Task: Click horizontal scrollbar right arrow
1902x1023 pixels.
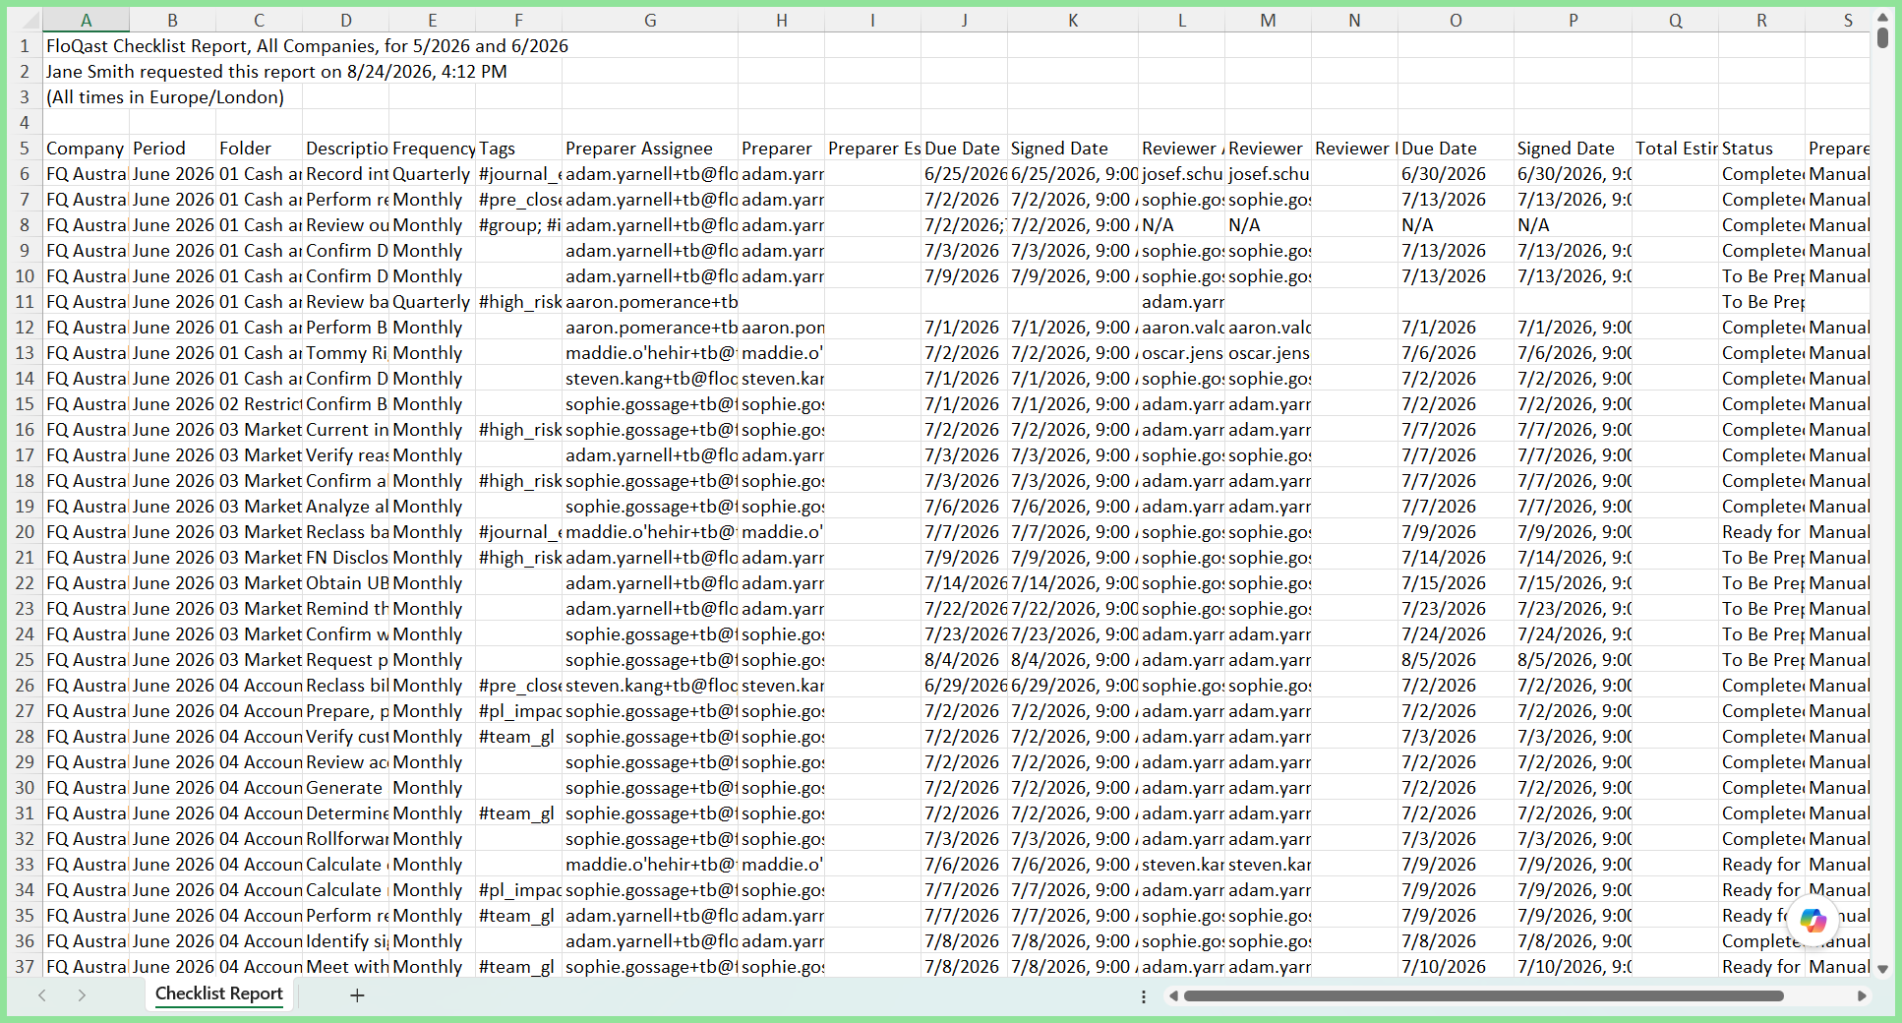Action: pyautogui.click(x=1861, y=995)
